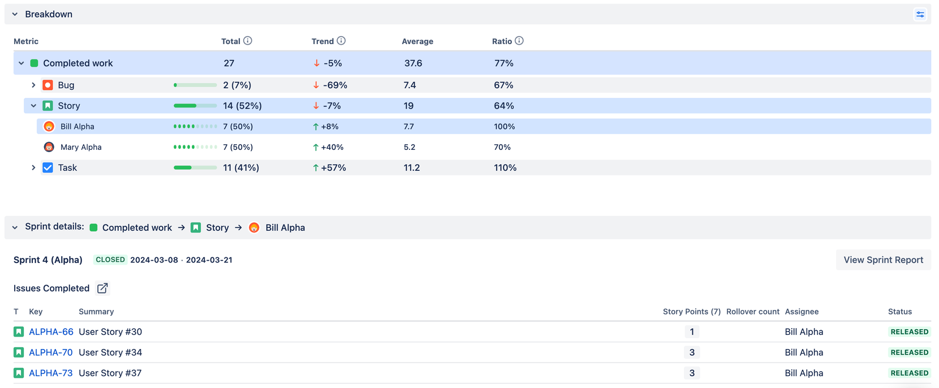939x388 pixels.
Task: Click the info icon next to Total
Action: point(248,41)
